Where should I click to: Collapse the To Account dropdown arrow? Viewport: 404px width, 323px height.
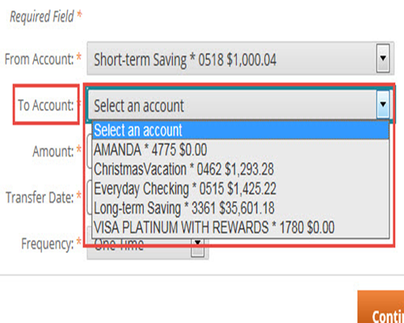[383, 104]
